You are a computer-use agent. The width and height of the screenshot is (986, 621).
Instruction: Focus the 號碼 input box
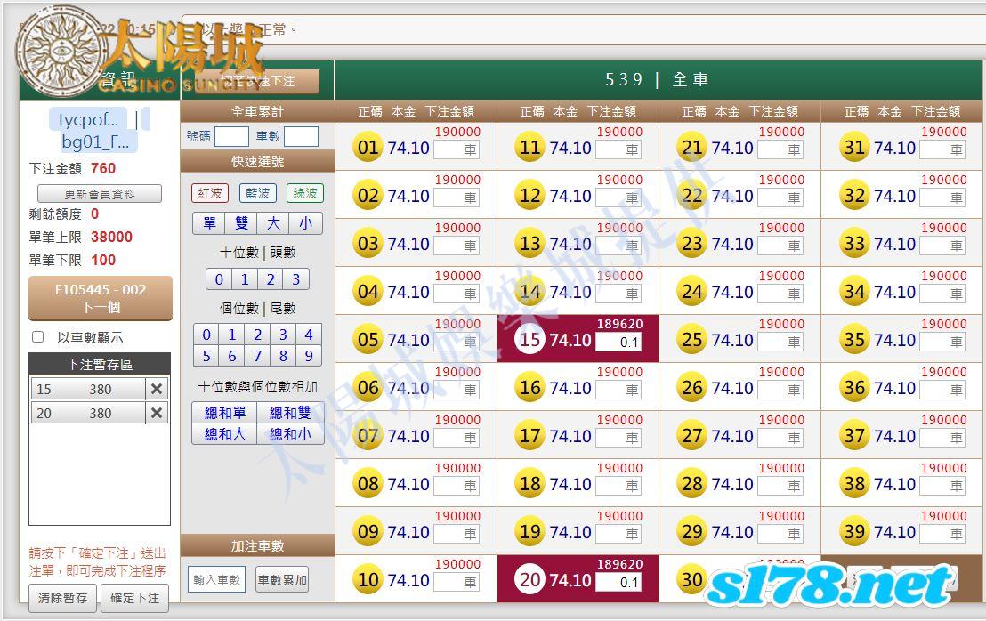pyautogui.click(x=231, y=136)
